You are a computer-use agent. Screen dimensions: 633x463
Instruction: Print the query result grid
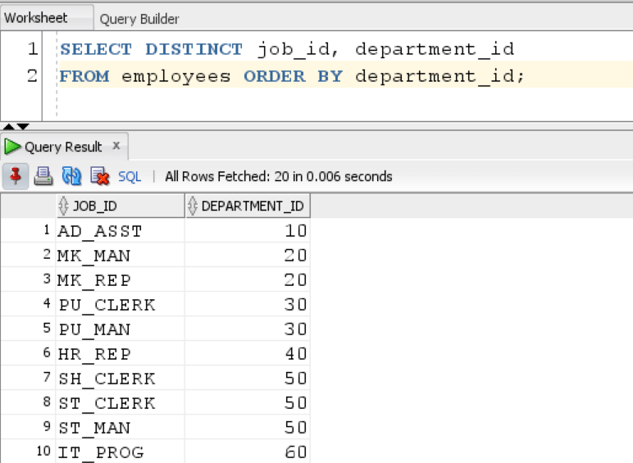point(43,176)
